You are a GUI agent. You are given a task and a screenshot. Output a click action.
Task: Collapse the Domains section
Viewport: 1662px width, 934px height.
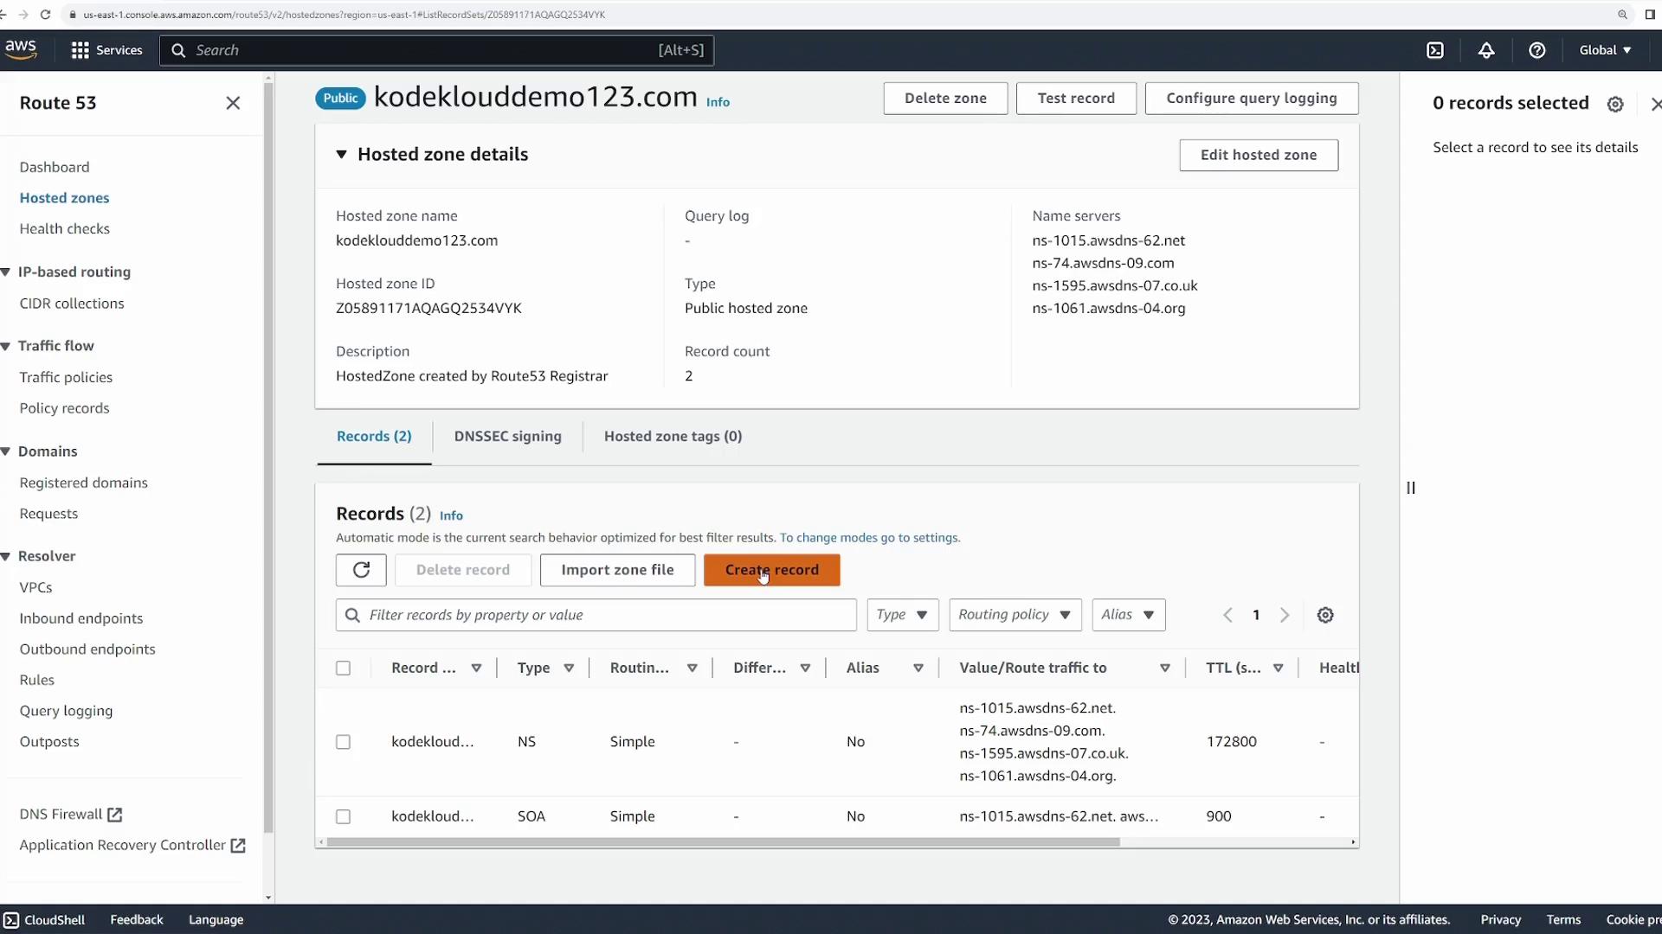point(6,451)
